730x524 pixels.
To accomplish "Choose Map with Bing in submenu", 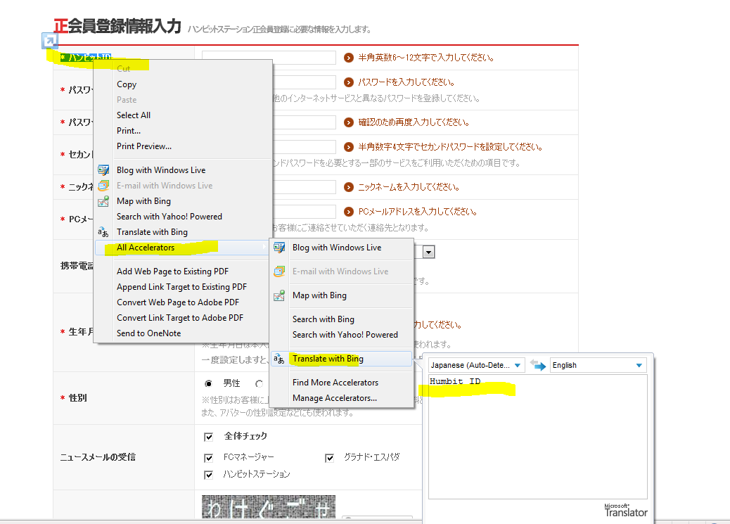I will click(x=319, y=295).
